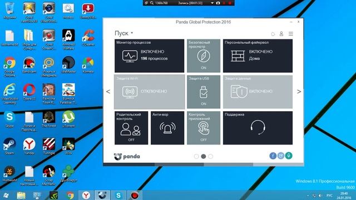Click the panda logo at window bottom
Viewport: 356px width, 200px height.
tap(127, 157)
